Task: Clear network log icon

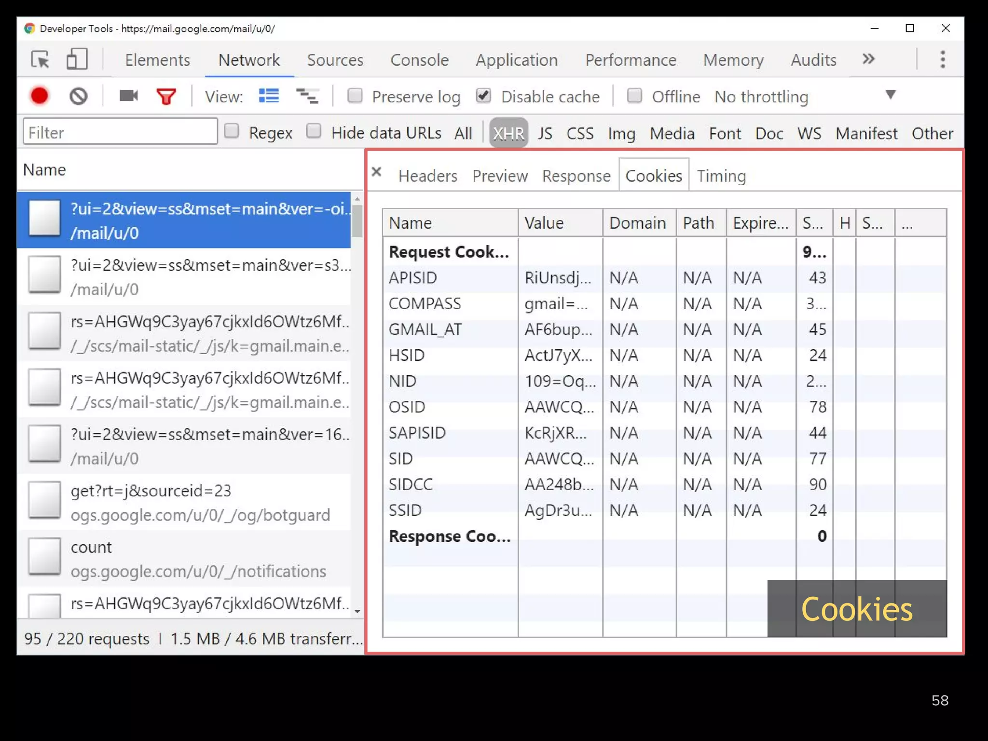Action: coord(79,96)
